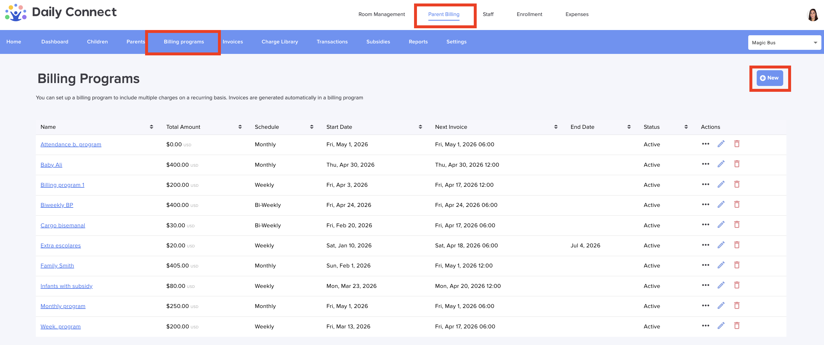Open Billing program 1 link
Viewport: 824px width, 345px height.
click(62, 185)
